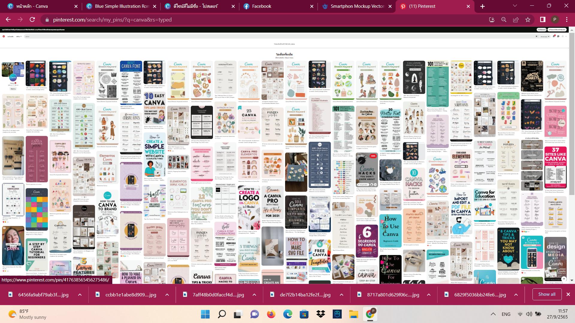This screenshot has height=323, width=575.
Task: Go to Pinterest home link
Action: pos(10,36)
